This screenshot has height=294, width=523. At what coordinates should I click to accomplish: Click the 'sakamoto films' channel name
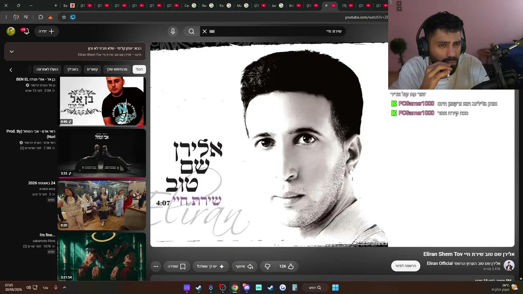click(x=44, y=241)
